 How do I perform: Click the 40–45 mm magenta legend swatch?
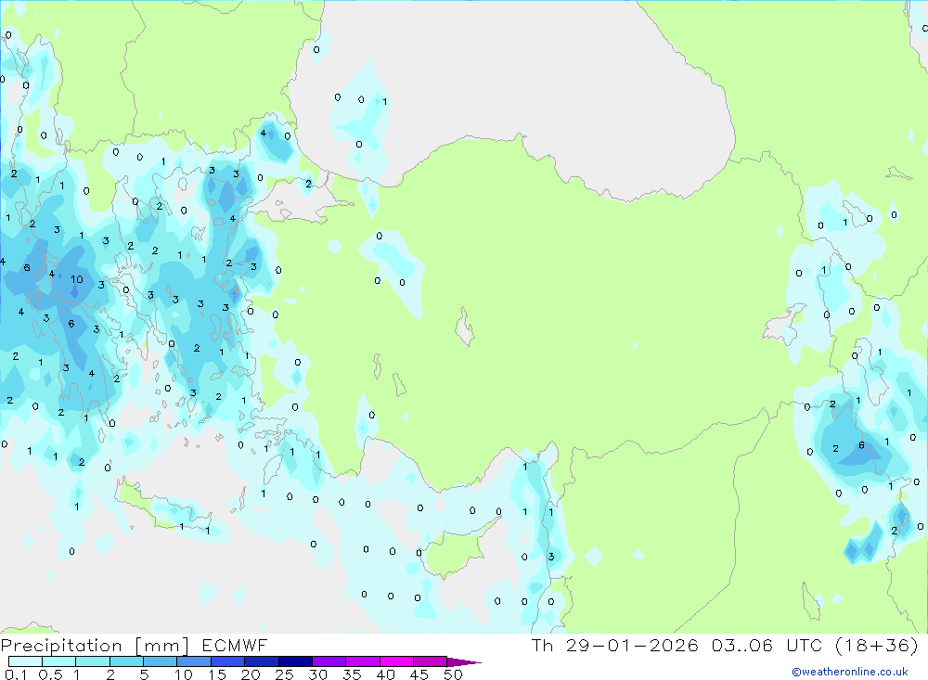[x=396, y=661]
